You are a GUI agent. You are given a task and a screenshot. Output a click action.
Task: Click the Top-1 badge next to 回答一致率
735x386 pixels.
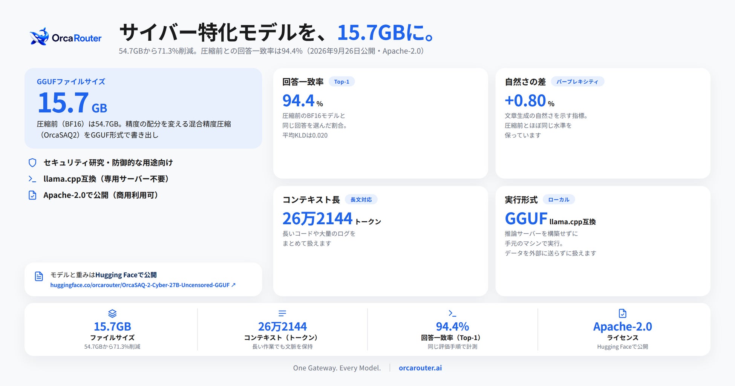(x=341, y=81)
